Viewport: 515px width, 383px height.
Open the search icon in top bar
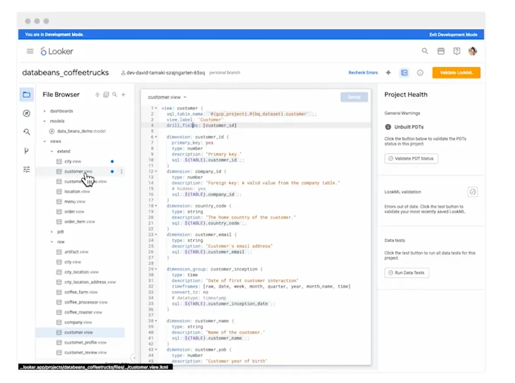click(425, 51)
